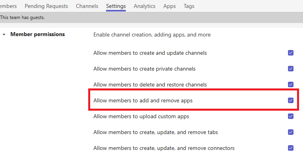Image resolution: width=303 pixels, height=165 pixels.
Task: Open the Channels tab
Action: point(87,6)
